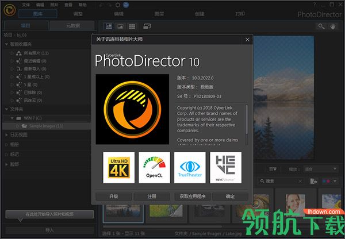Viewport: 345px width, 239px height.
Task: Select 所有照片 (11) smart collection
Action: point(36,53)
